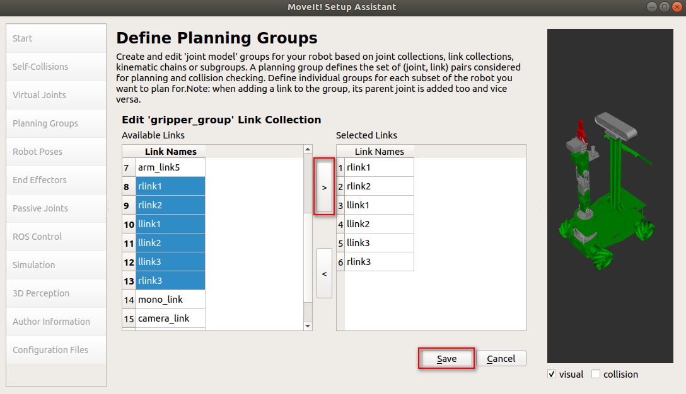Select llink3 in the Available Links list
This screenshot has width=686, height=394.
coord(170,262)
